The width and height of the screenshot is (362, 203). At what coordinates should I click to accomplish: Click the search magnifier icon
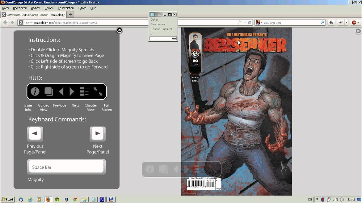[x=322, y=23]
